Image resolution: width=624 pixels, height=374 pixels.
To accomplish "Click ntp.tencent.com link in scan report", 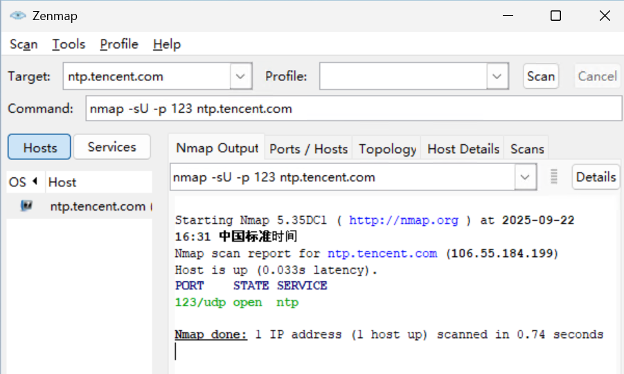I will pyautogui.click(x=382, y=253).
